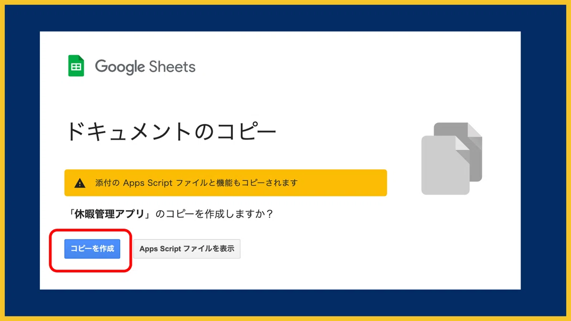The width and height of the screenshot is (571, 321).
Task: Click the "Google" word in the logo
Action: click(x=120, y=67)
